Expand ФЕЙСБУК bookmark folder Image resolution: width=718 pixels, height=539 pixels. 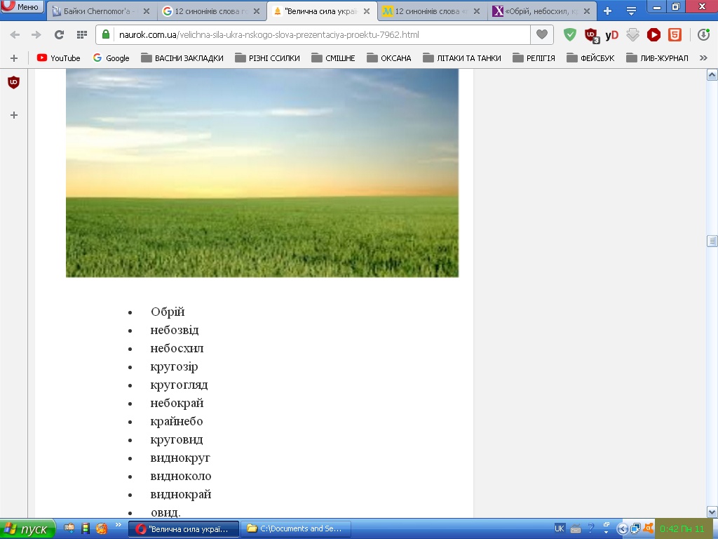590,58
